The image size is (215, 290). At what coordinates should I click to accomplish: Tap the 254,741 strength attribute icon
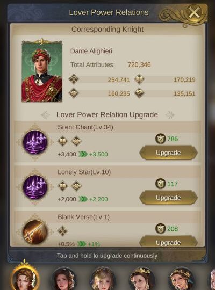74,79
